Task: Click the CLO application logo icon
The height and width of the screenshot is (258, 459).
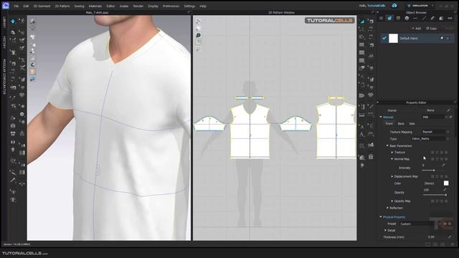Action: tap(6, 6)
